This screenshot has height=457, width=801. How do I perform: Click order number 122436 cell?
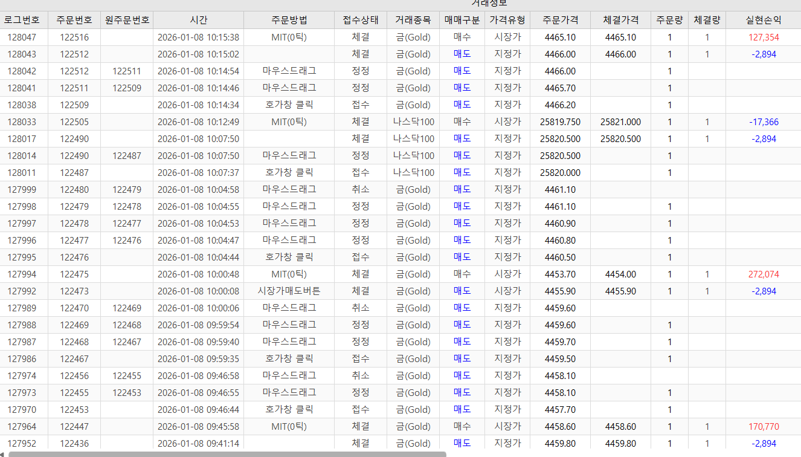point(74,443)
